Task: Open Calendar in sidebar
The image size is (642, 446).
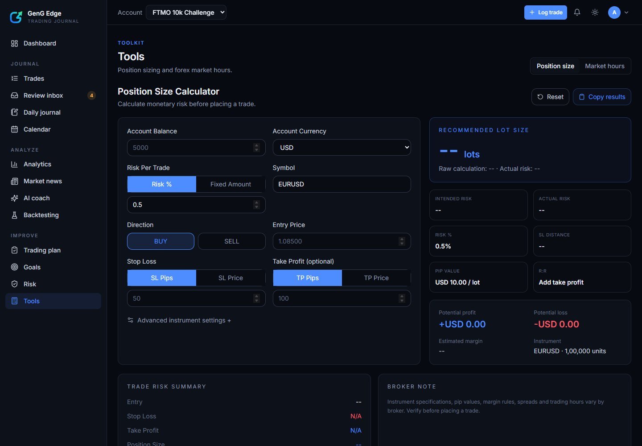Action: tap(53, 129)
